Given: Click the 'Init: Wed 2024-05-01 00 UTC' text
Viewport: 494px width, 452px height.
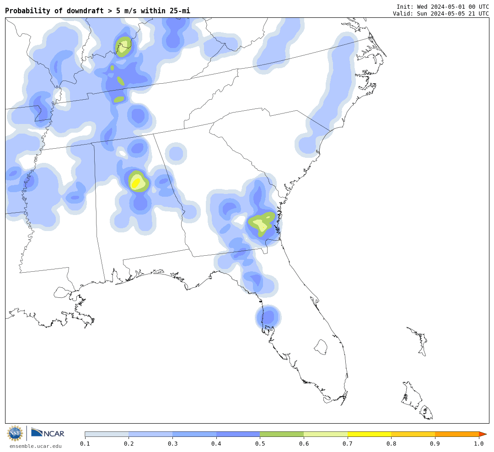Looking at the screenshot, I should click(443, 6).
